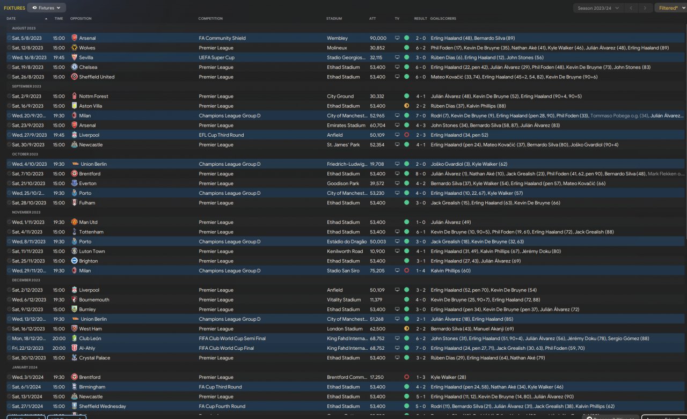The width and height of the screenshot is (687, 419).
Task: Sort fixtures by the Stadium column header
Action: tap(334, 19)
